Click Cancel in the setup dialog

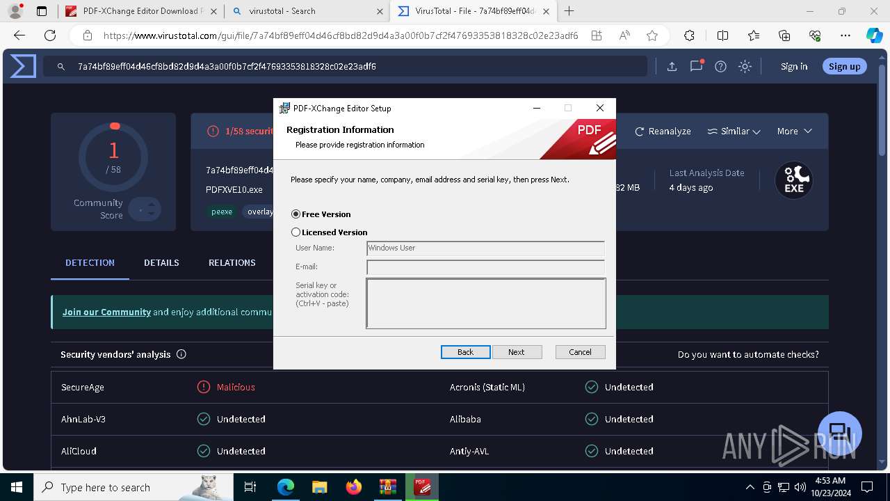point(580,352)
